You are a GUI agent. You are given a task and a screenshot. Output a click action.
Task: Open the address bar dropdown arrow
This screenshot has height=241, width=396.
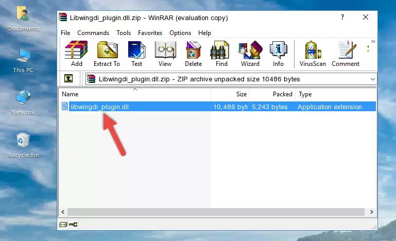tap(372, 79)
